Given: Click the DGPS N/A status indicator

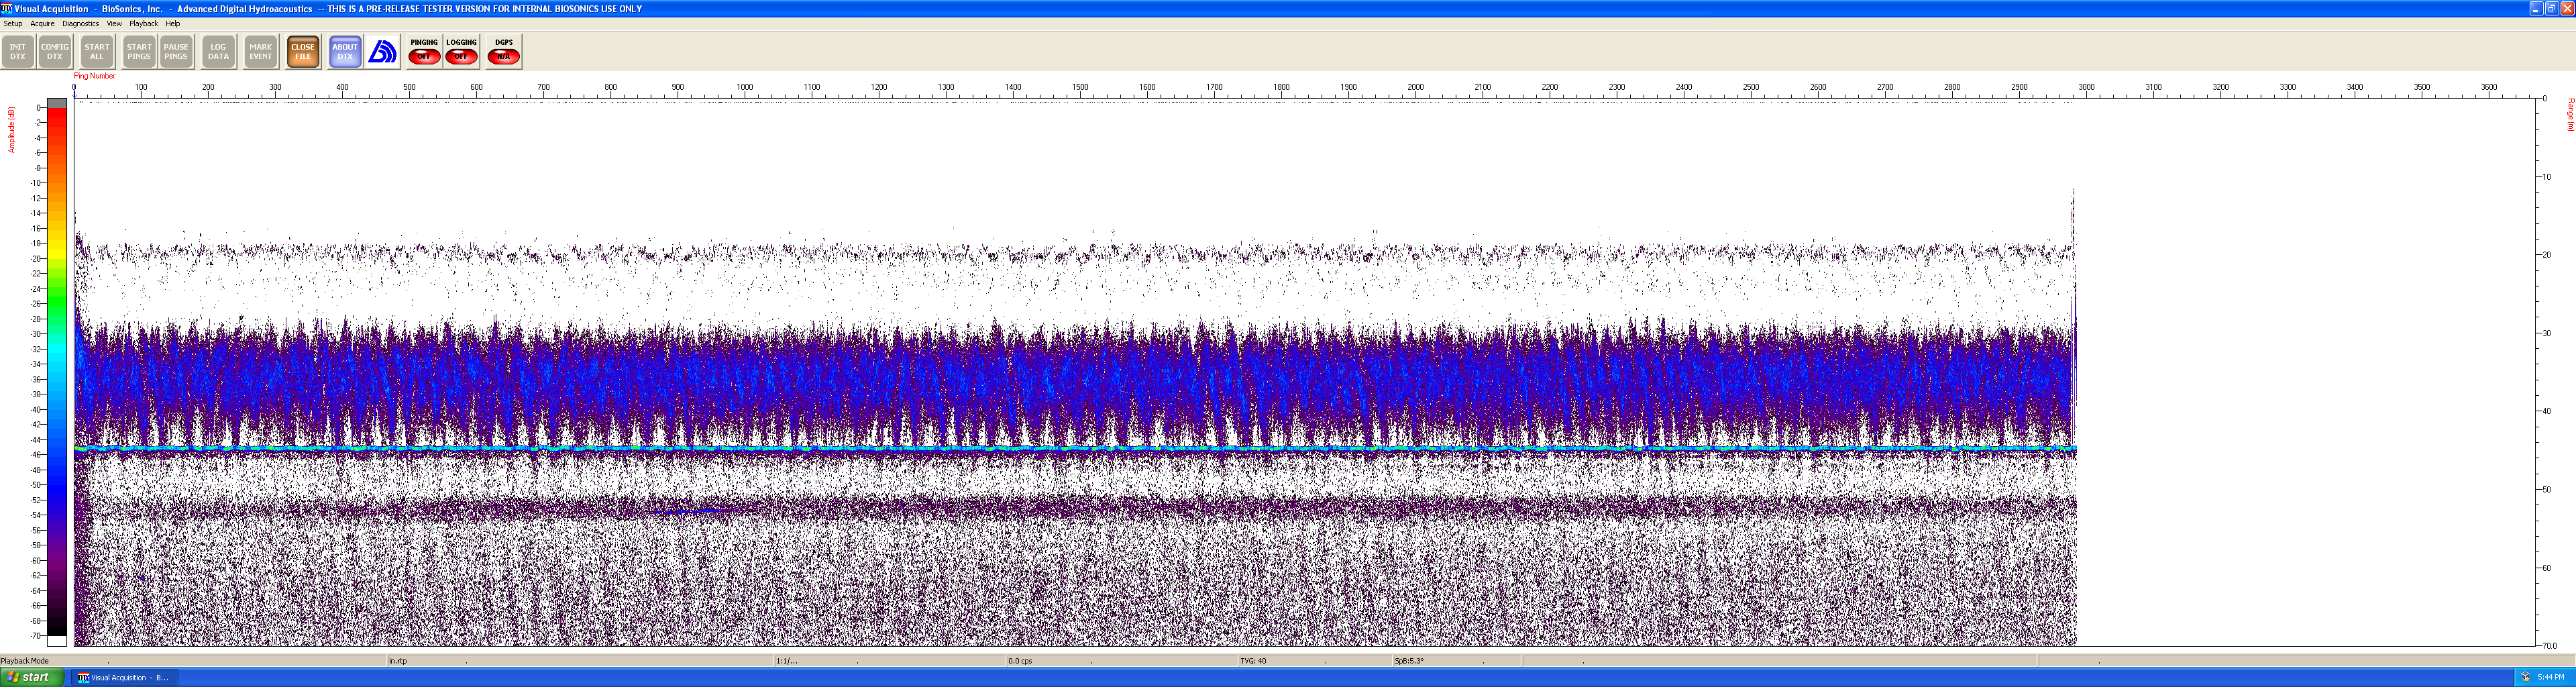Looking at the screenshot, I should coord(504,52).
